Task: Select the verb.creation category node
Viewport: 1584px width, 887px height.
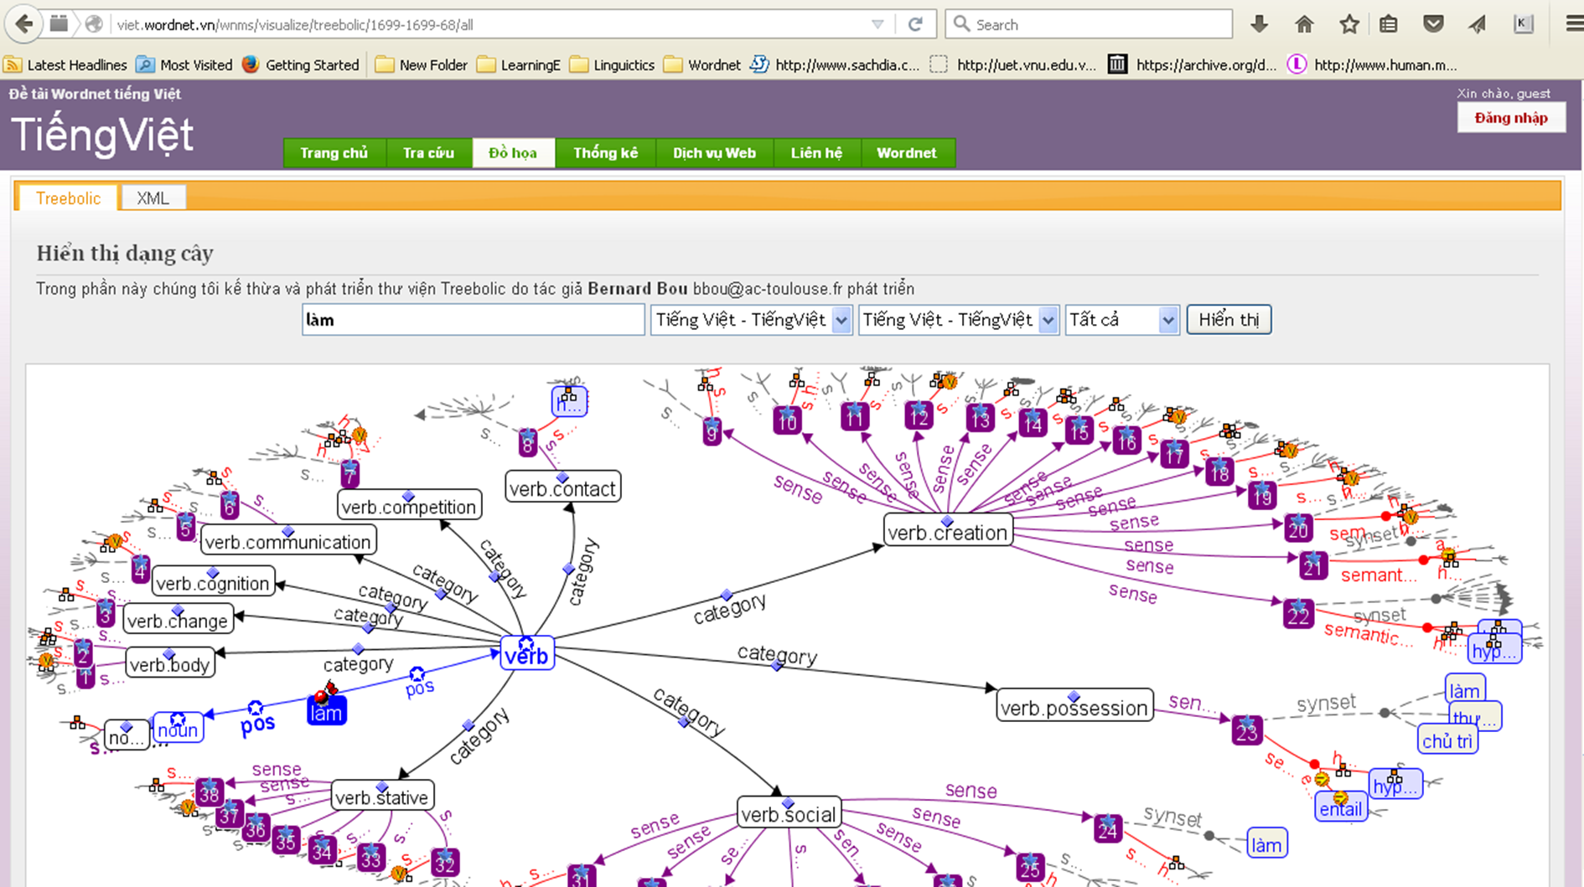Action: tap(947, 532)
